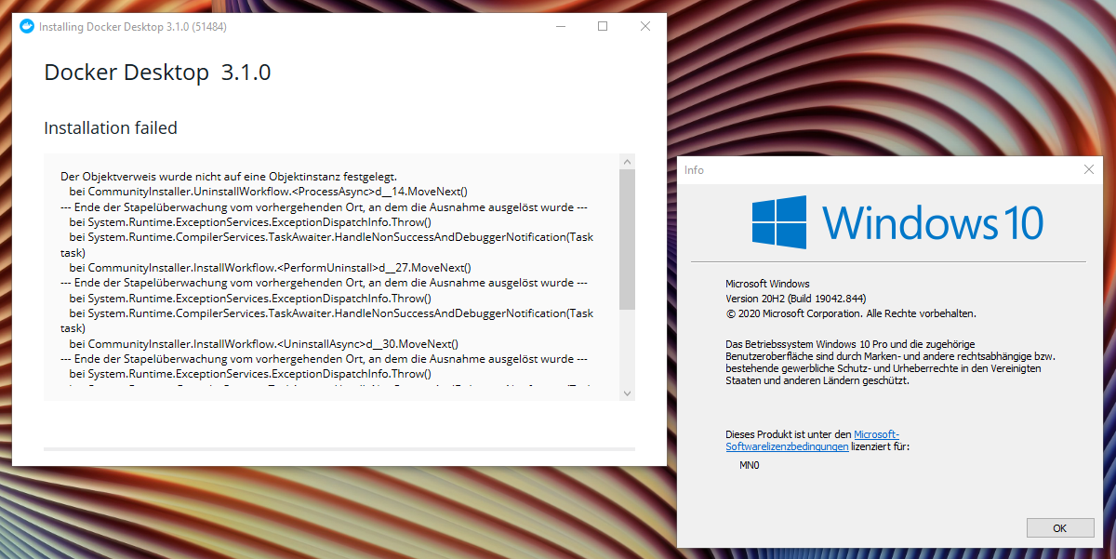The height and width of the screenshot is (559, 1116).
Task: Close the Windows Info dialog
Action: coord(1088,169)
